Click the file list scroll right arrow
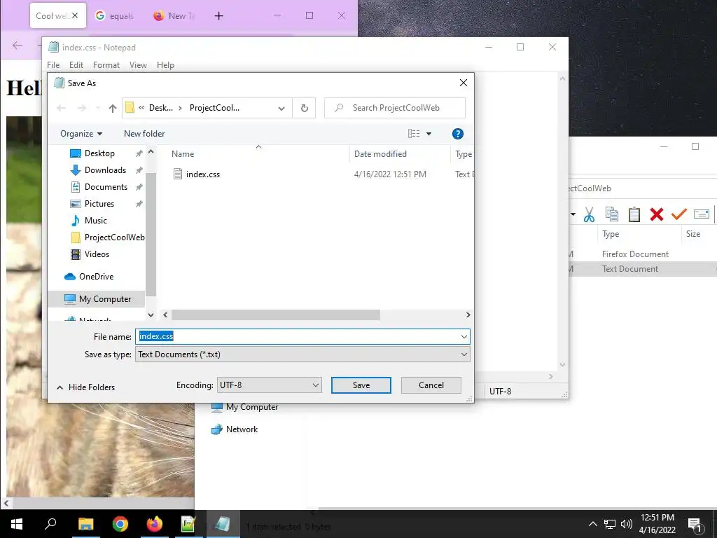This screenshot has height=538, width=717. click(x=468, y=315)
